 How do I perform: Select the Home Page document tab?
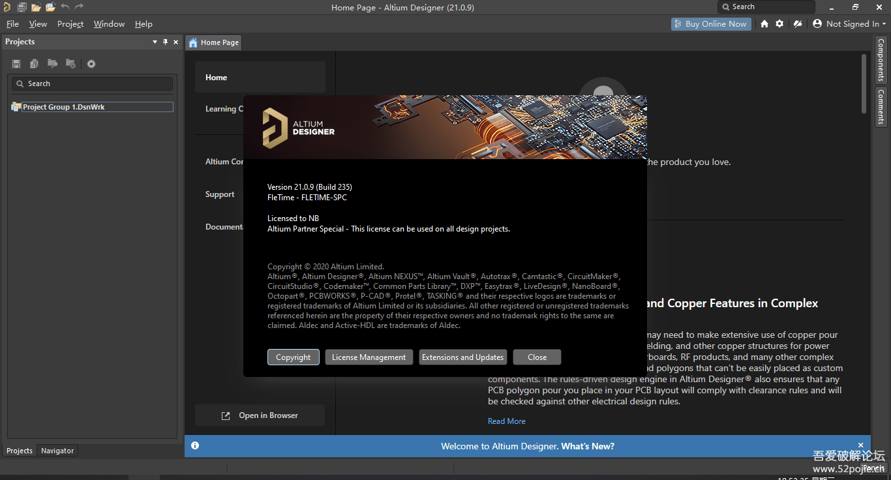(x=213, y=42)
